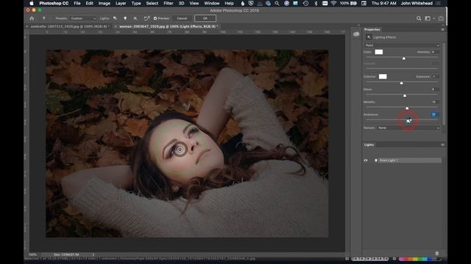The image size is (471, 264).
Task: Open macOS Notification Center icon
Action: click(x=439, y=3)
